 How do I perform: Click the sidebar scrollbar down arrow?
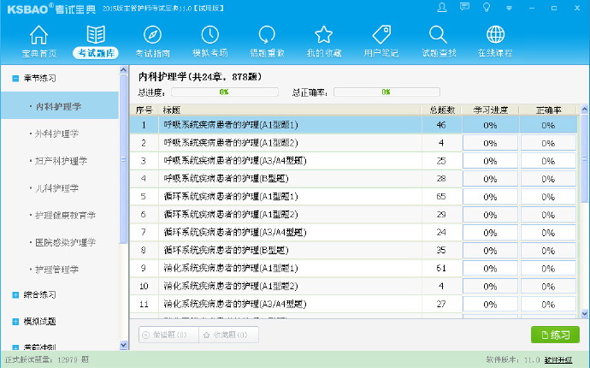coord(123,345)
